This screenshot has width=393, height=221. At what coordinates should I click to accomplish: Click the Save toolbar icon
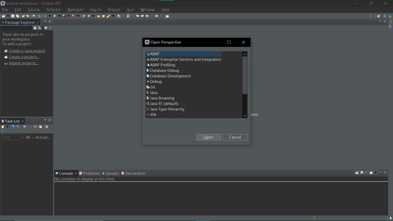(x=13, y=16)
